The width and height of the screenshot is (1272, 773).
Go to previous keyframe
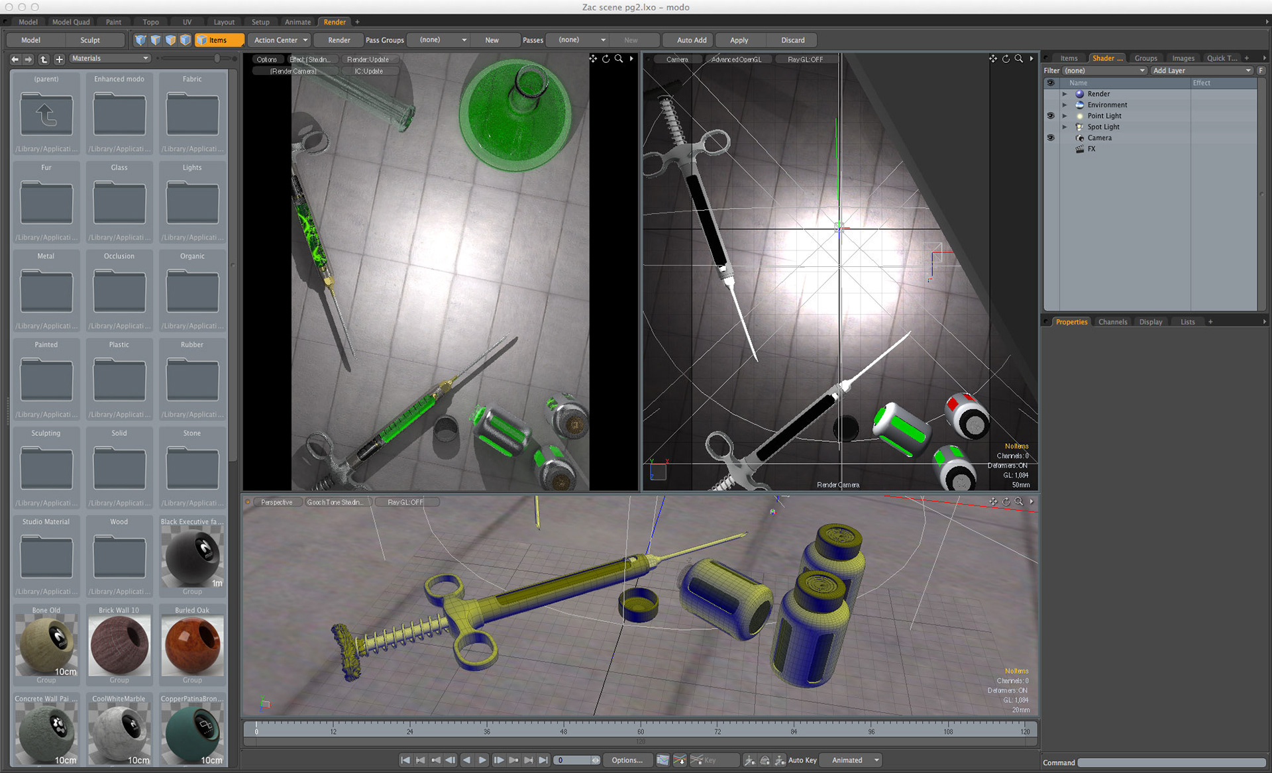tap(435, 760)
